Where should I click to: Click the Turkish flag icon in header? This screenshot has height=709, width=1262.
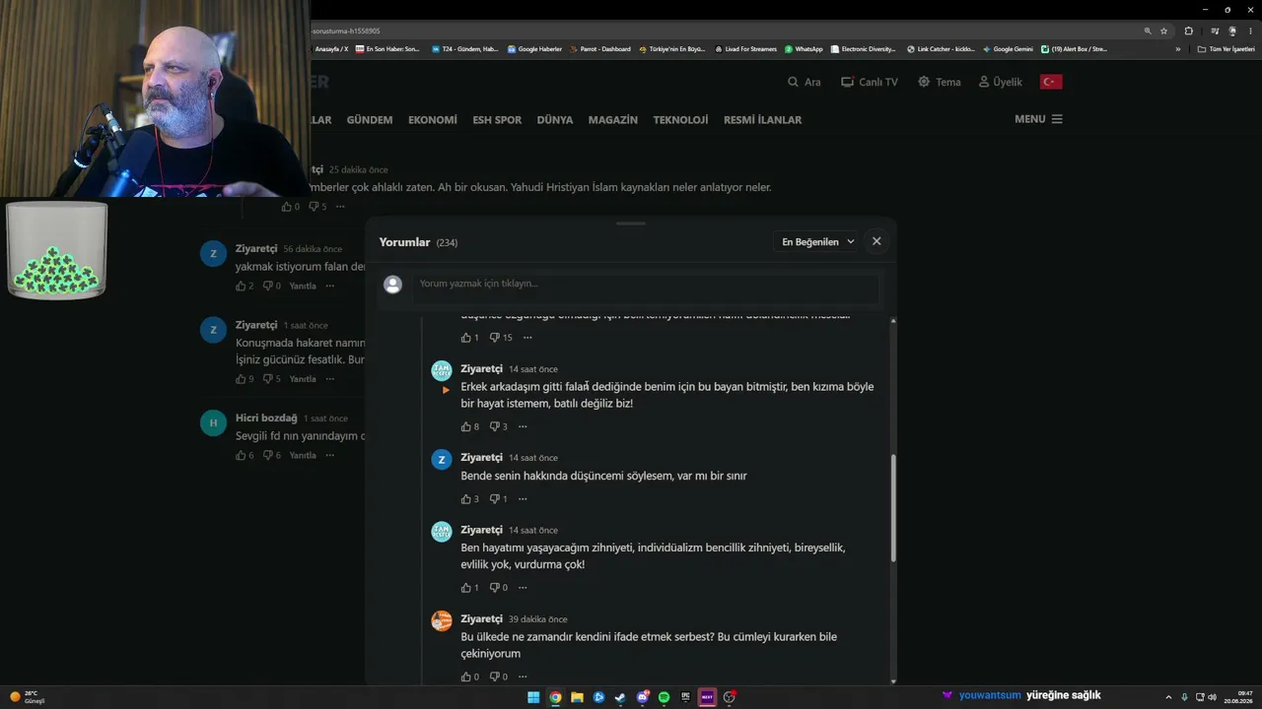pos(1051,82)
